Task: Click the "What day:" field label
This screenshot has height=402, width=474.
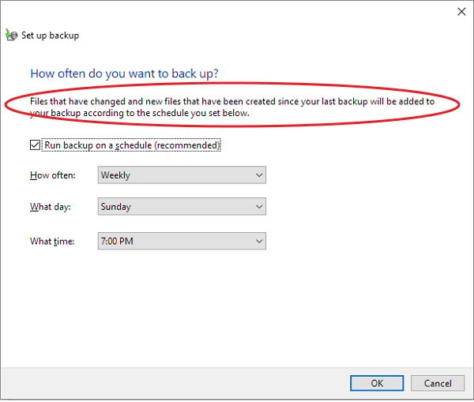Action: pos(51,207)
